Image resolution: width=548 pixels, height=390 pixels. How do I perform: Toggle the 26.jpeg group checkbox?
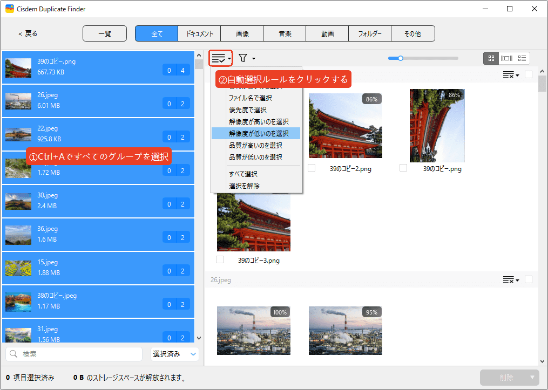click(529, 279)
